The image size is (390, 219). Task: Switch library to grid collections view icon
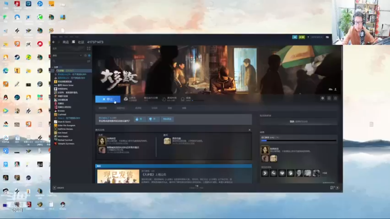(89, 48)
